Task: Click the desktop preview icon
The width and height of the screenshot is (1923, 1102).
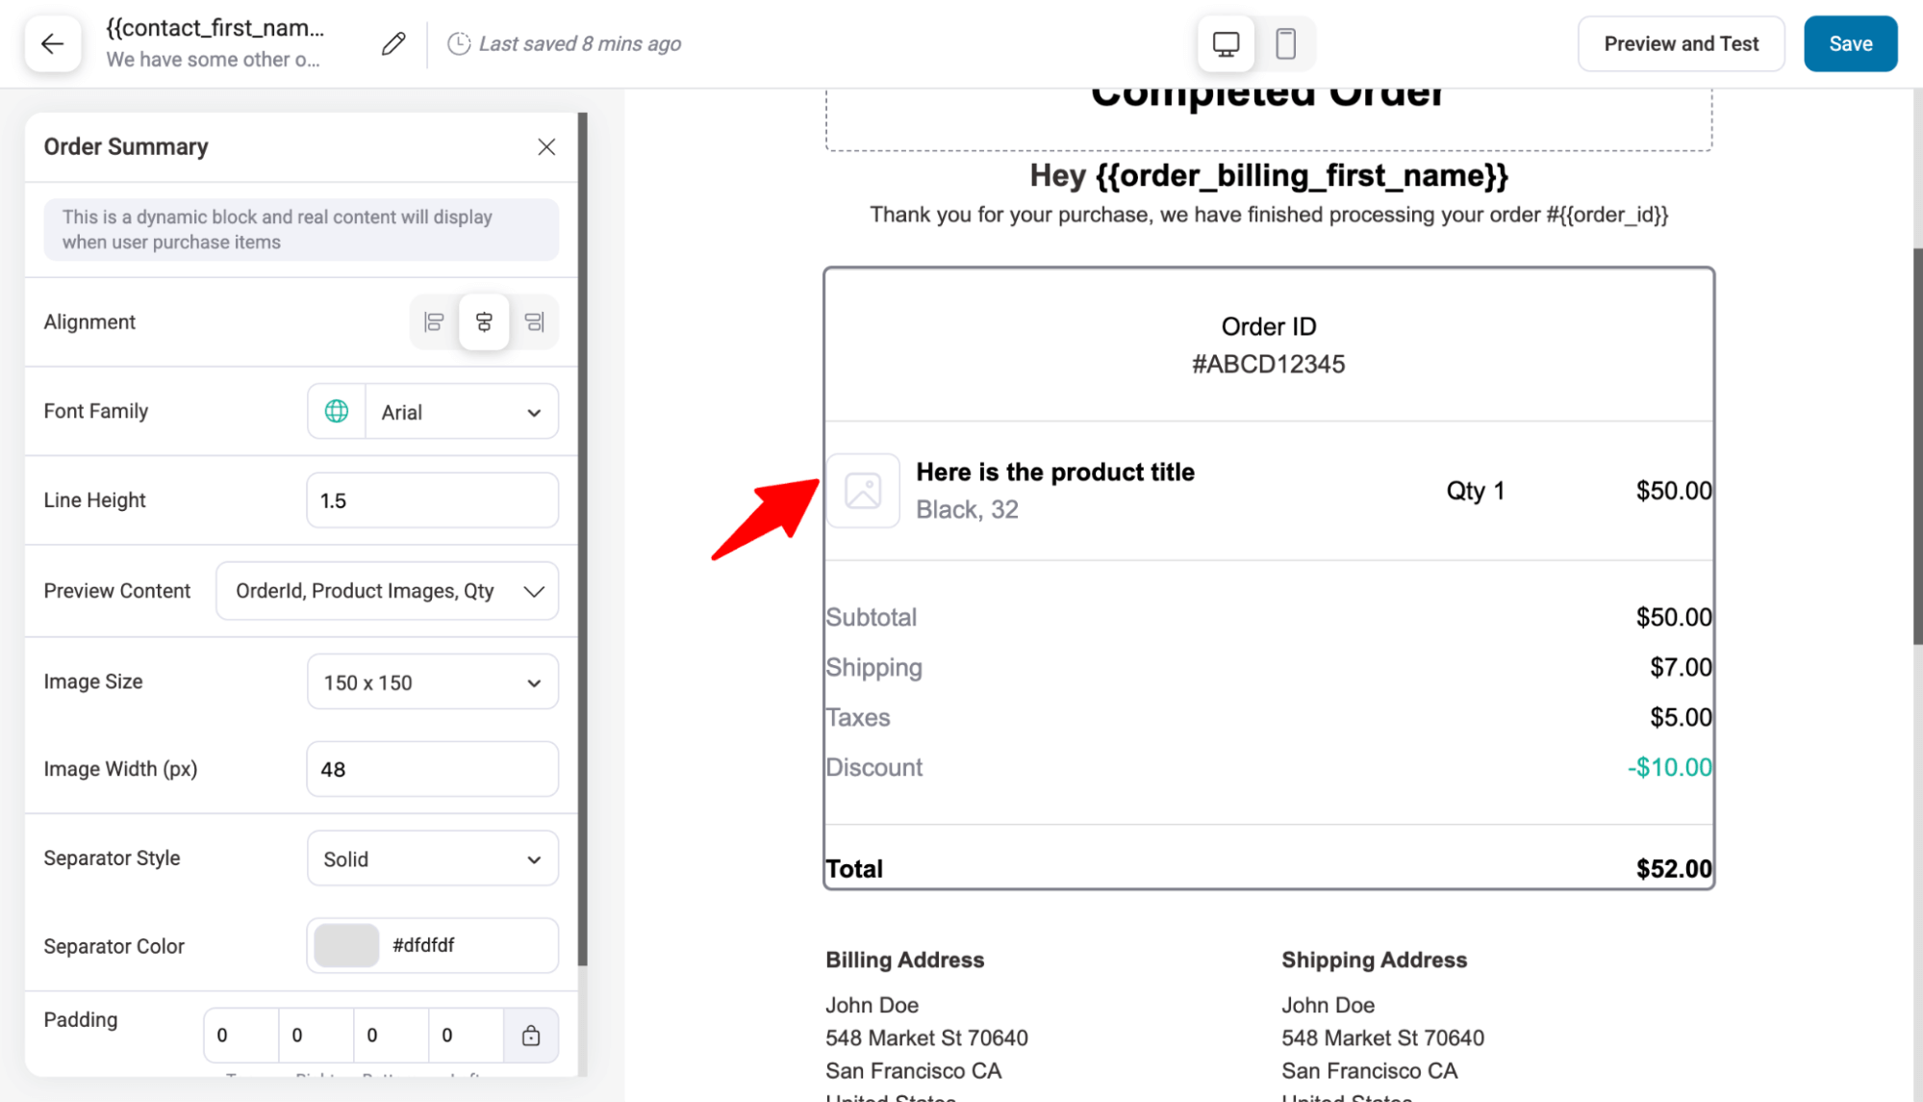Action: coord(1226,43)
